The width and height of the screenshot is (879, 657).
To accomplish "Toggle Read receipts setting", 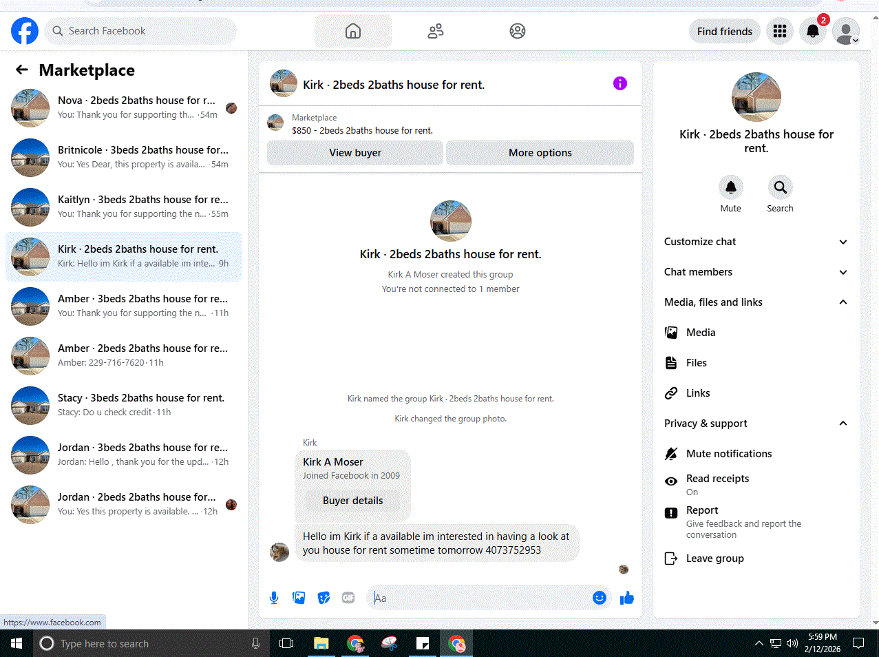I will point(756,484).
